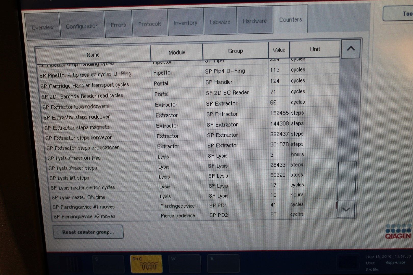Click the Supervisor user label
The image size is (413, 275).
pos(395,263)
